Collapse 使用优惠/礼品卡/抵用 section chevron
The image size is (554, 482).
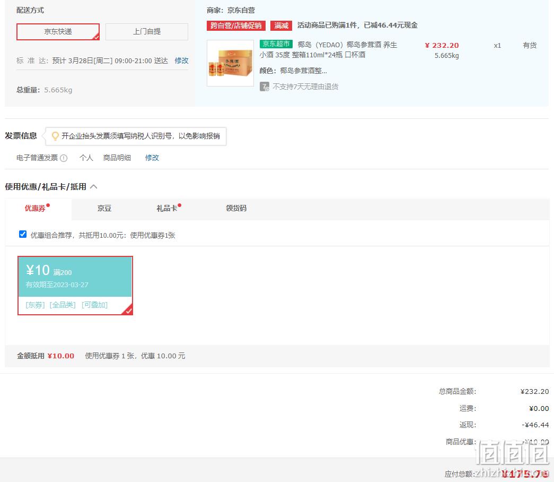click(94, 186)
